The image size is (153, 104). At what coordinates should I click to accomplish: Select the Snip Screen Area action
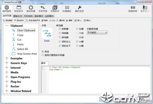(27, 54)
